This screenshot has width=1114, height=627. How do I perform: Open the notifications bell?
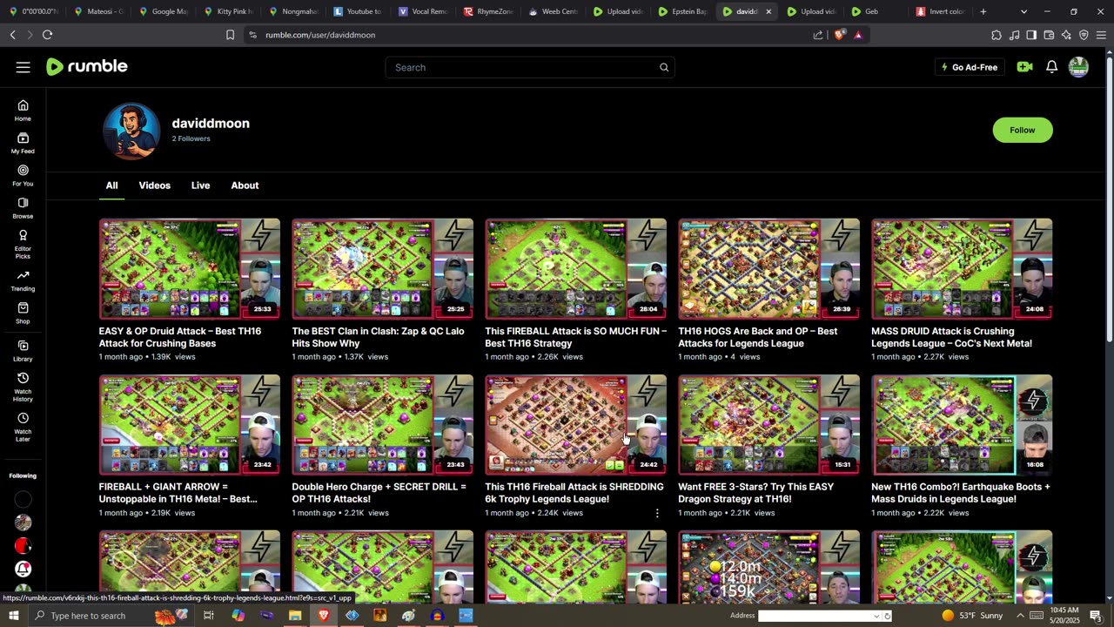(1051, 67)
